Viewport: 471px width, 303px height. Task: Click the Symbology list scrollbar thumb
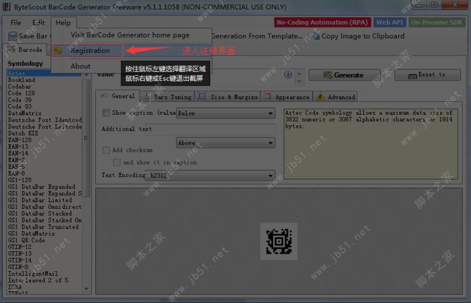tap(86, 138)
